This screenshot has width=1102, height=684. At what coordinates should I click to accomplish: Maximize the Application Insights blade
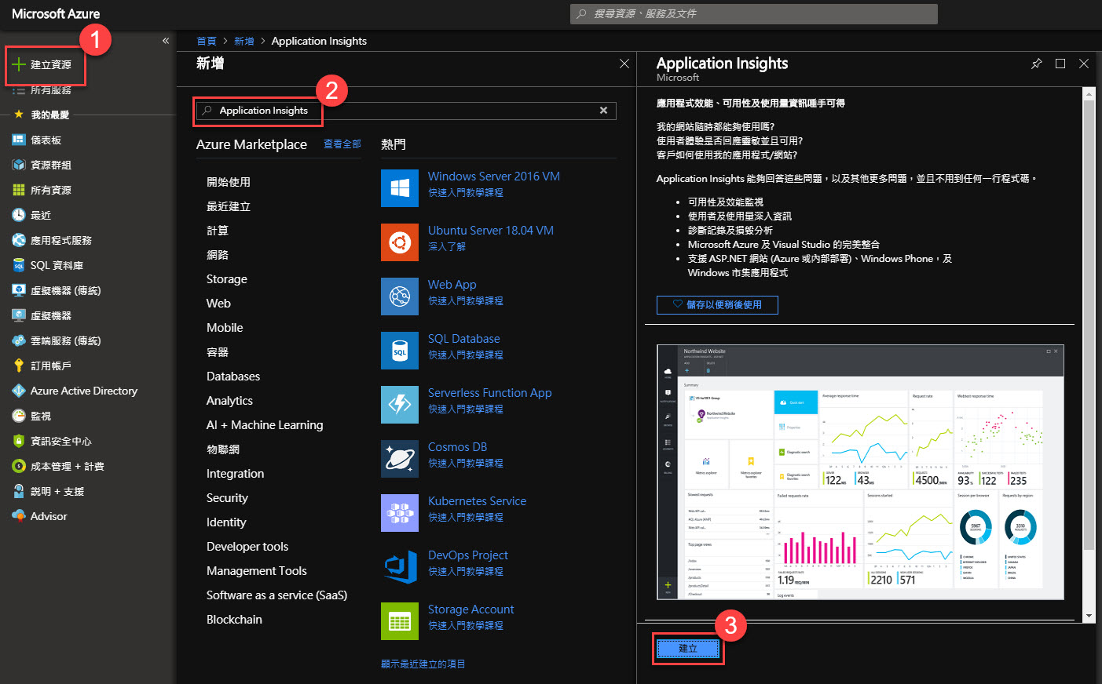[1060, 64]
